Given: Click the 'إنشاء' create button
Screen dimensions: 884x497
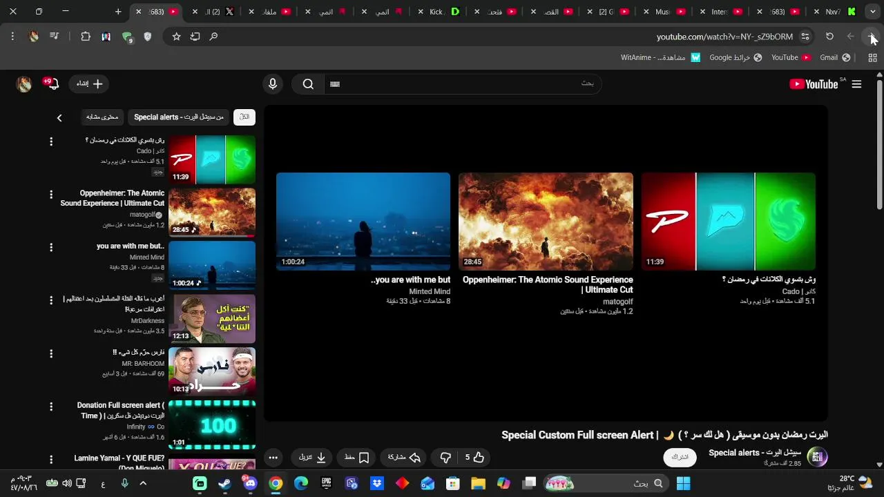Looking at the screenshot, I should pyautogui.click(x=90, y=84).
